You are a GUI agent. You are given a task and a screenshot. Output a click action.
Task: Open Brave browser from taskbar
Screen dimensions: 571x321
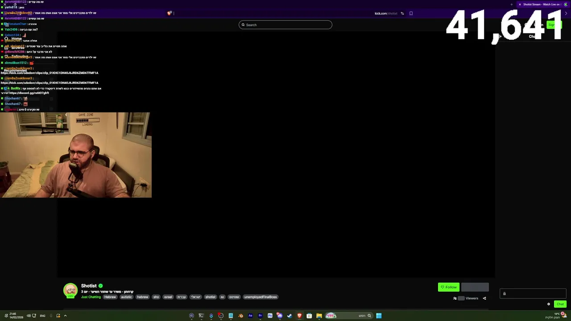point(299,316)
